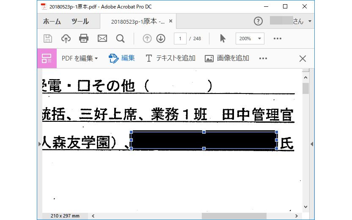Close the Edit PDF toolbar
Screen dimensions: 352x220
click(302, 58)
